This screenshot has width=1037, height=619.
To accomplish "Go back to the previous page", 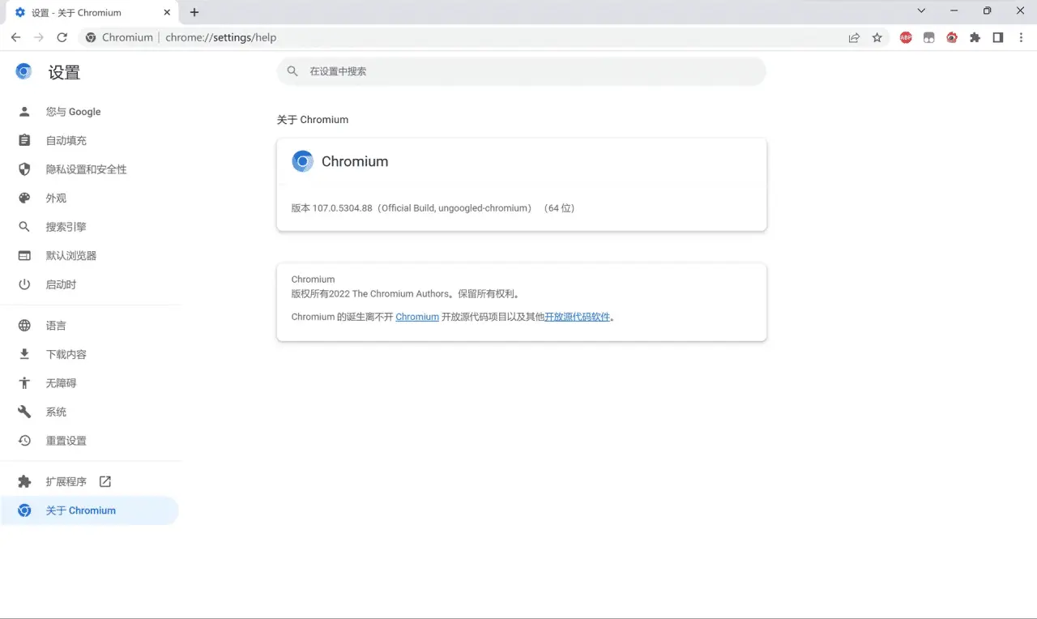I will [x=16, y=37].
